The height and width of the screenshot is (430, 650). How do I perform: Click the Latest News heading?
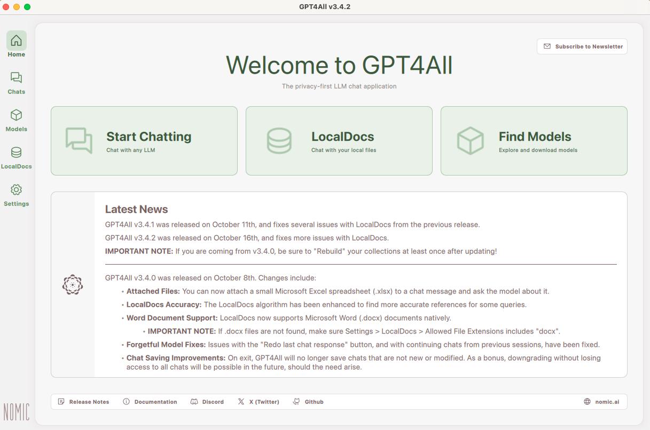[x=136, y=209]
